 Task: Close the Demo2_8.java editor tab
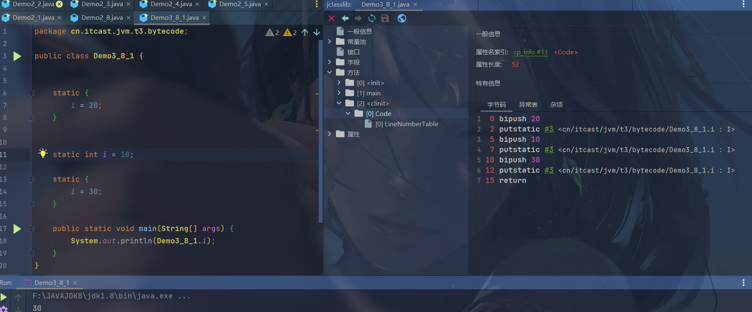coord(128,18)
